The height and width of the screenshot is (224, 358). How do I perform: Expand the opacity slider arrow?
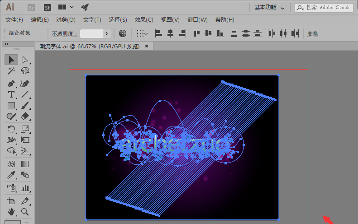107,33
